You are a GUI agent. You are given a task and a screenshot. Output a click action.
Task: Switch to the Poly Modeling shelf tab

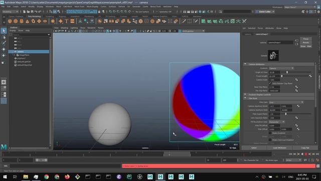coord(35,17)
